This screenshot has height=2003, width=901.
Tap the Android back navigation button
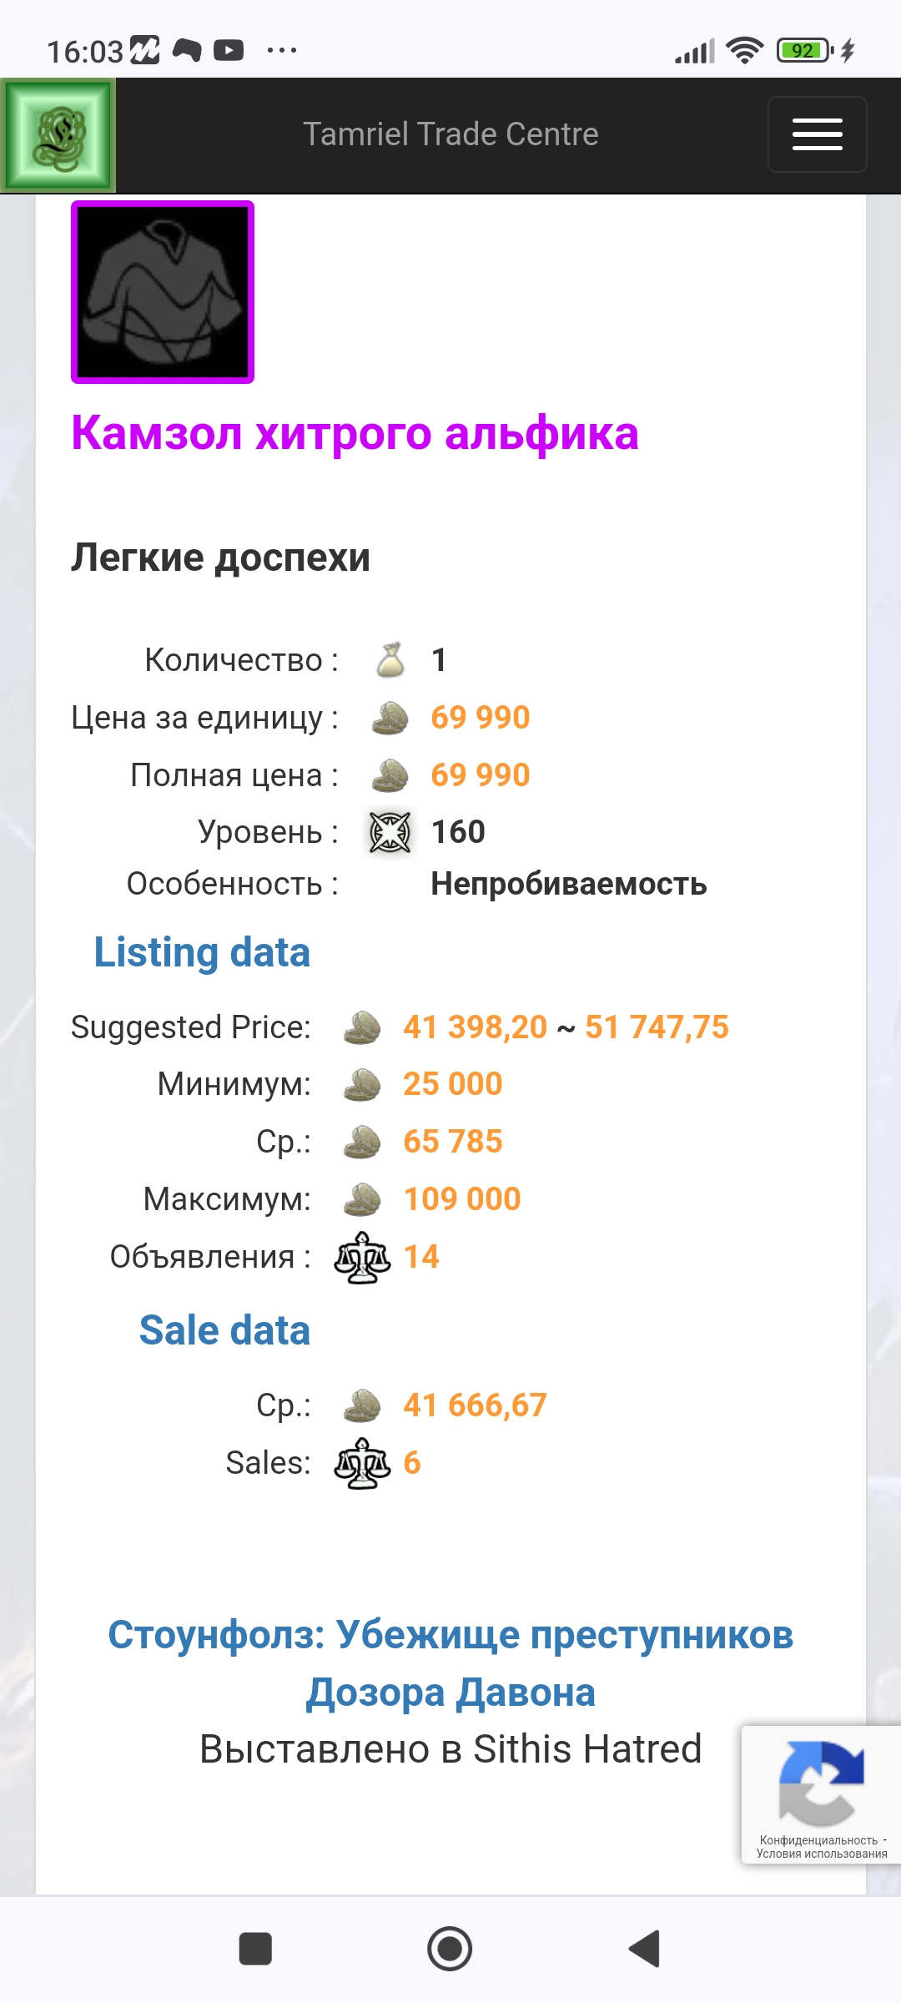(x=644, y=1949)
